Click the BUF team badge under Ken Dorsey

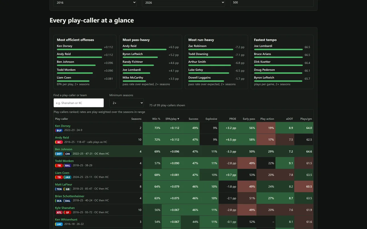(59, 130)
